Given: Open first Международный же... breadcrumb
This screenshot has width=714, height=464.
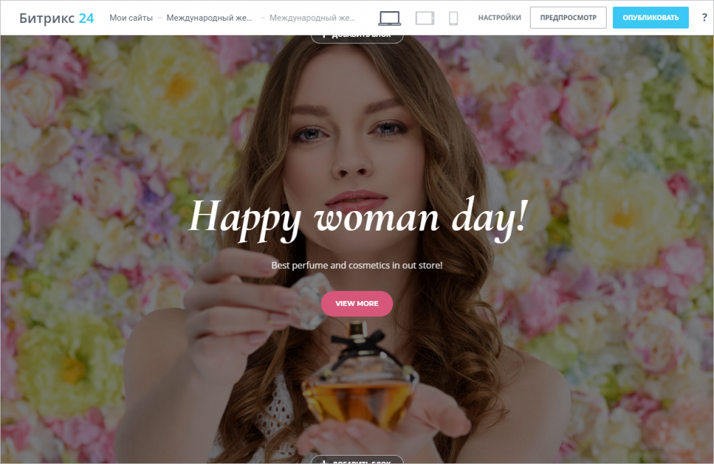Looking at the screenshot, I should click(209, 17).
